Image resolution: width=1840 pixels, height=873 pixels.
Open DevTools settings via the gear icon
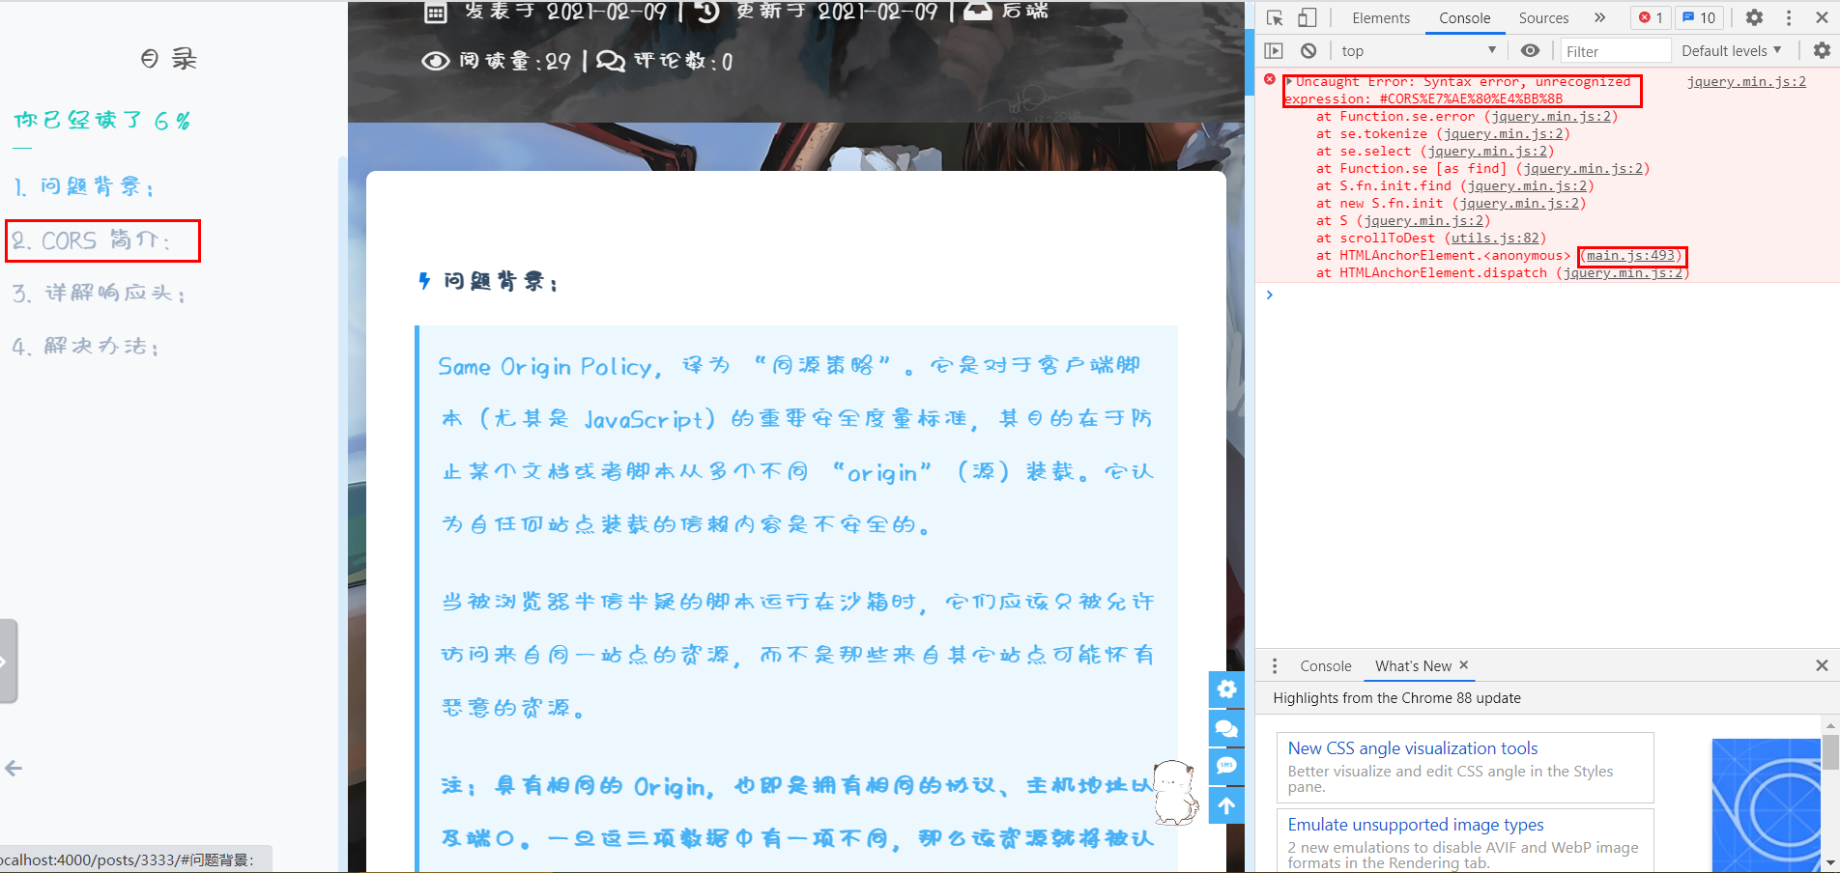pos(1754,17)
